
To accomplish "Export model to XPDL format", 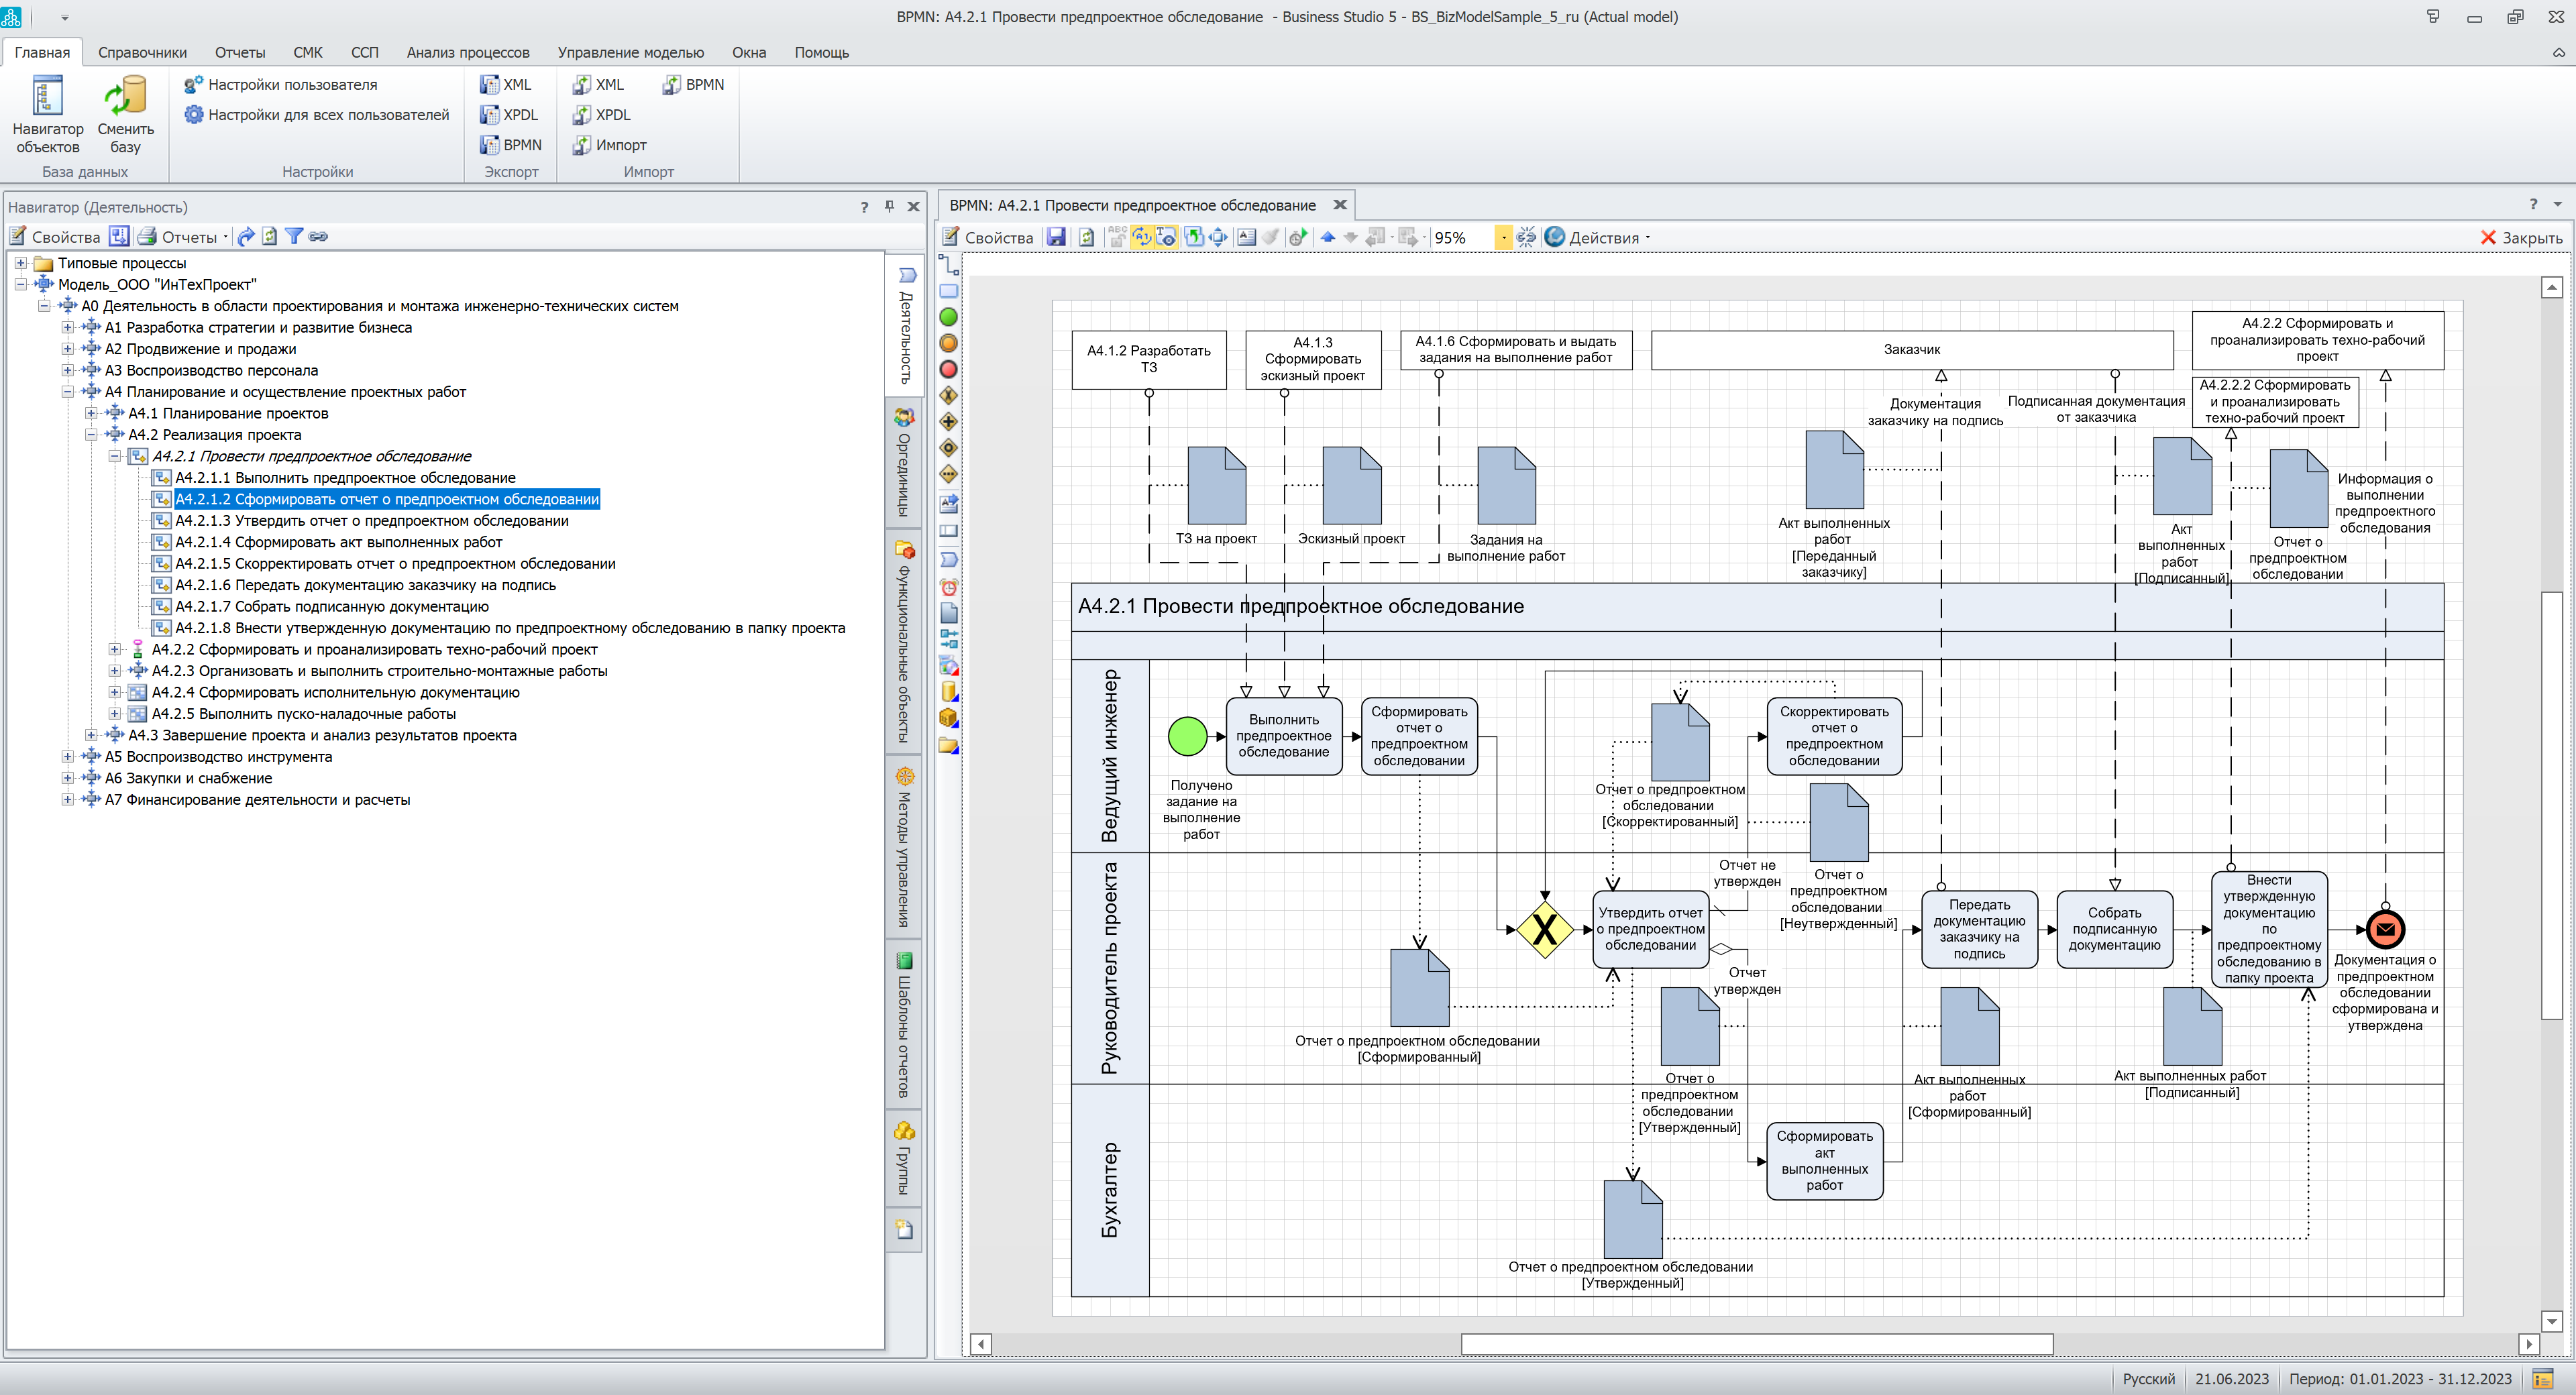I will [509, 115].
